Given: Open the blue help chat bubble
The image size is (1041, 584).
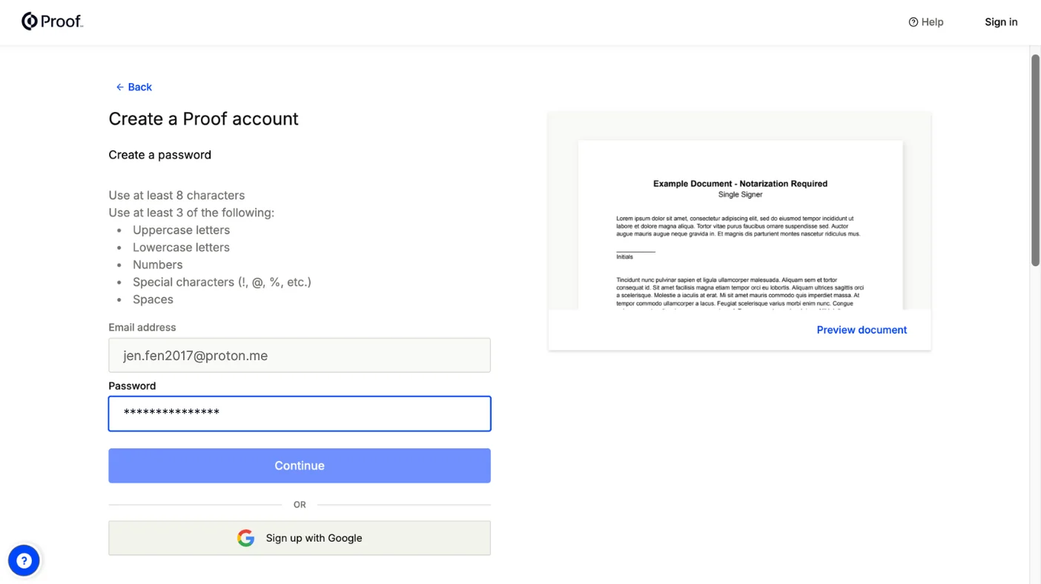Looking at the screenshot, I should pos(24,561).
